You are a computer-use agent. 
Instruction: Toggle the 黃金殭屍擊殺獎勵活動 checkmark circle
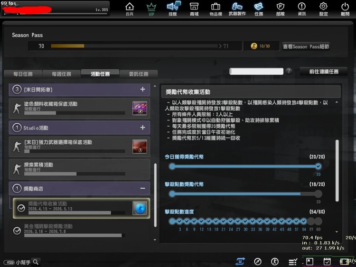point(17,230)
